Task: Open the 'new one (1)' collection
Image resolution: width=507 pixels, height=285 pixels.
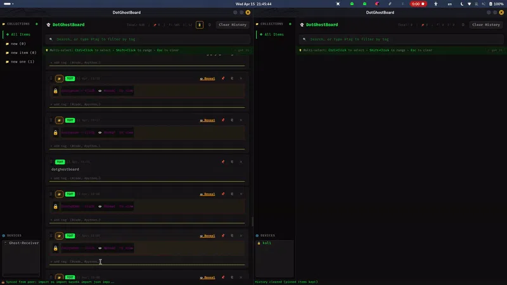Action: tap(22, 61)
